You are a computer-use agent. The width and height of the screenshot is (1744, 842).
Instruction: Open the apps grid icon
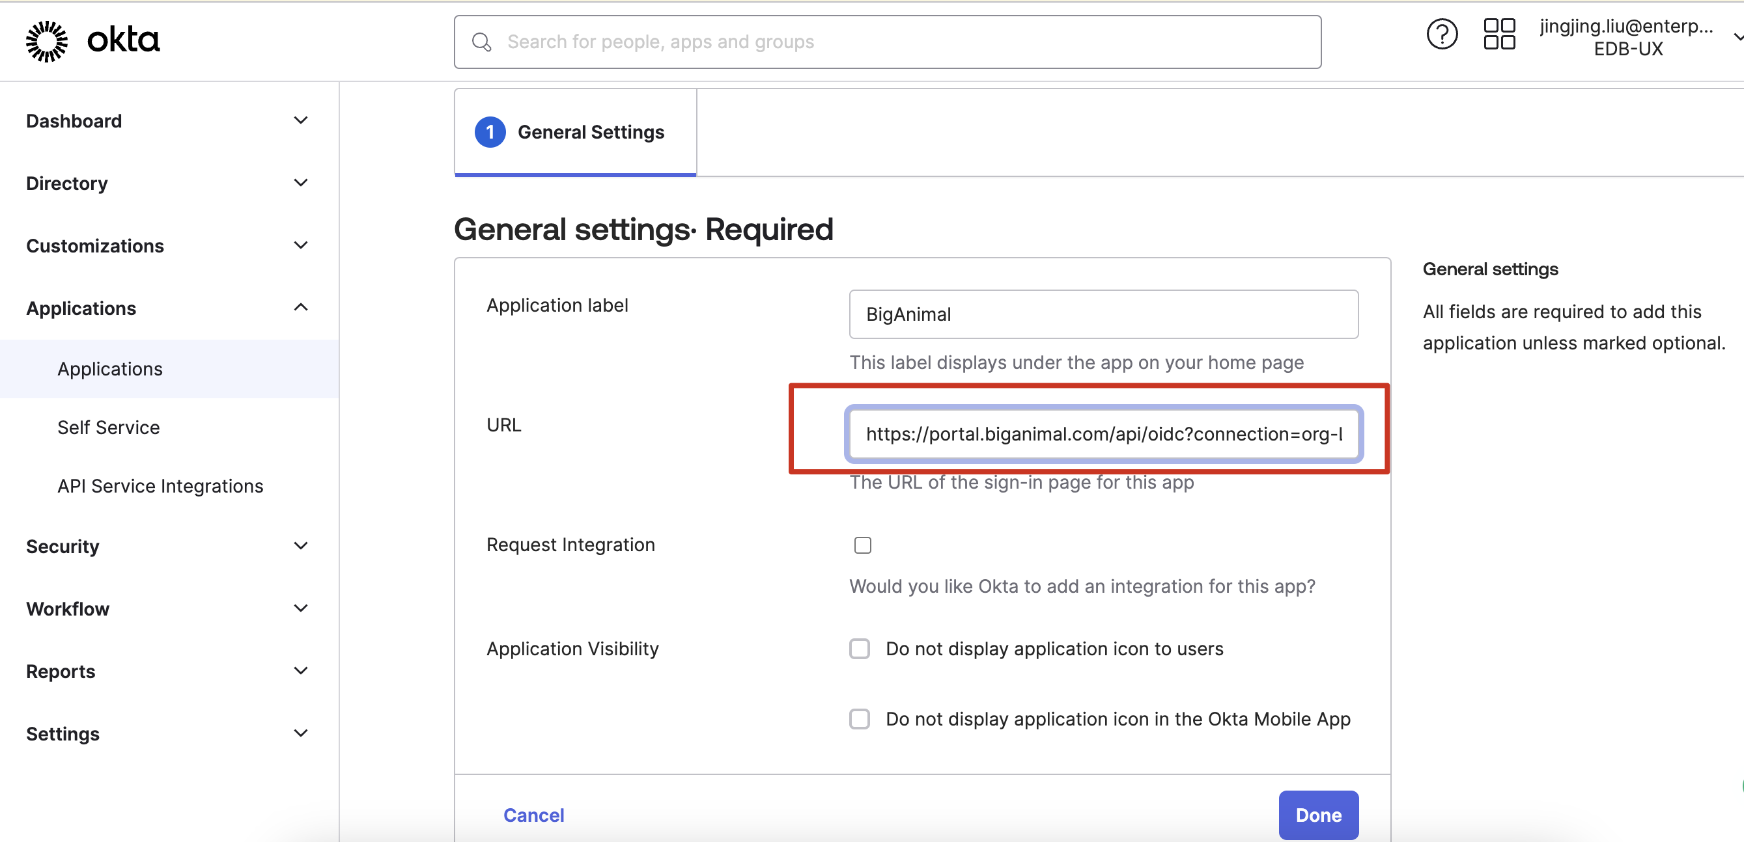[1499, 34]
